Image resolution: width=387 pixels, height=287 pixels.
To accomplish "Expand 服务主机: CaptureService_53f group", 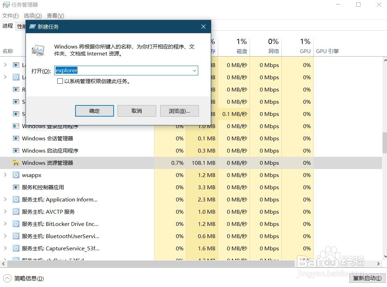I will 5,248.
